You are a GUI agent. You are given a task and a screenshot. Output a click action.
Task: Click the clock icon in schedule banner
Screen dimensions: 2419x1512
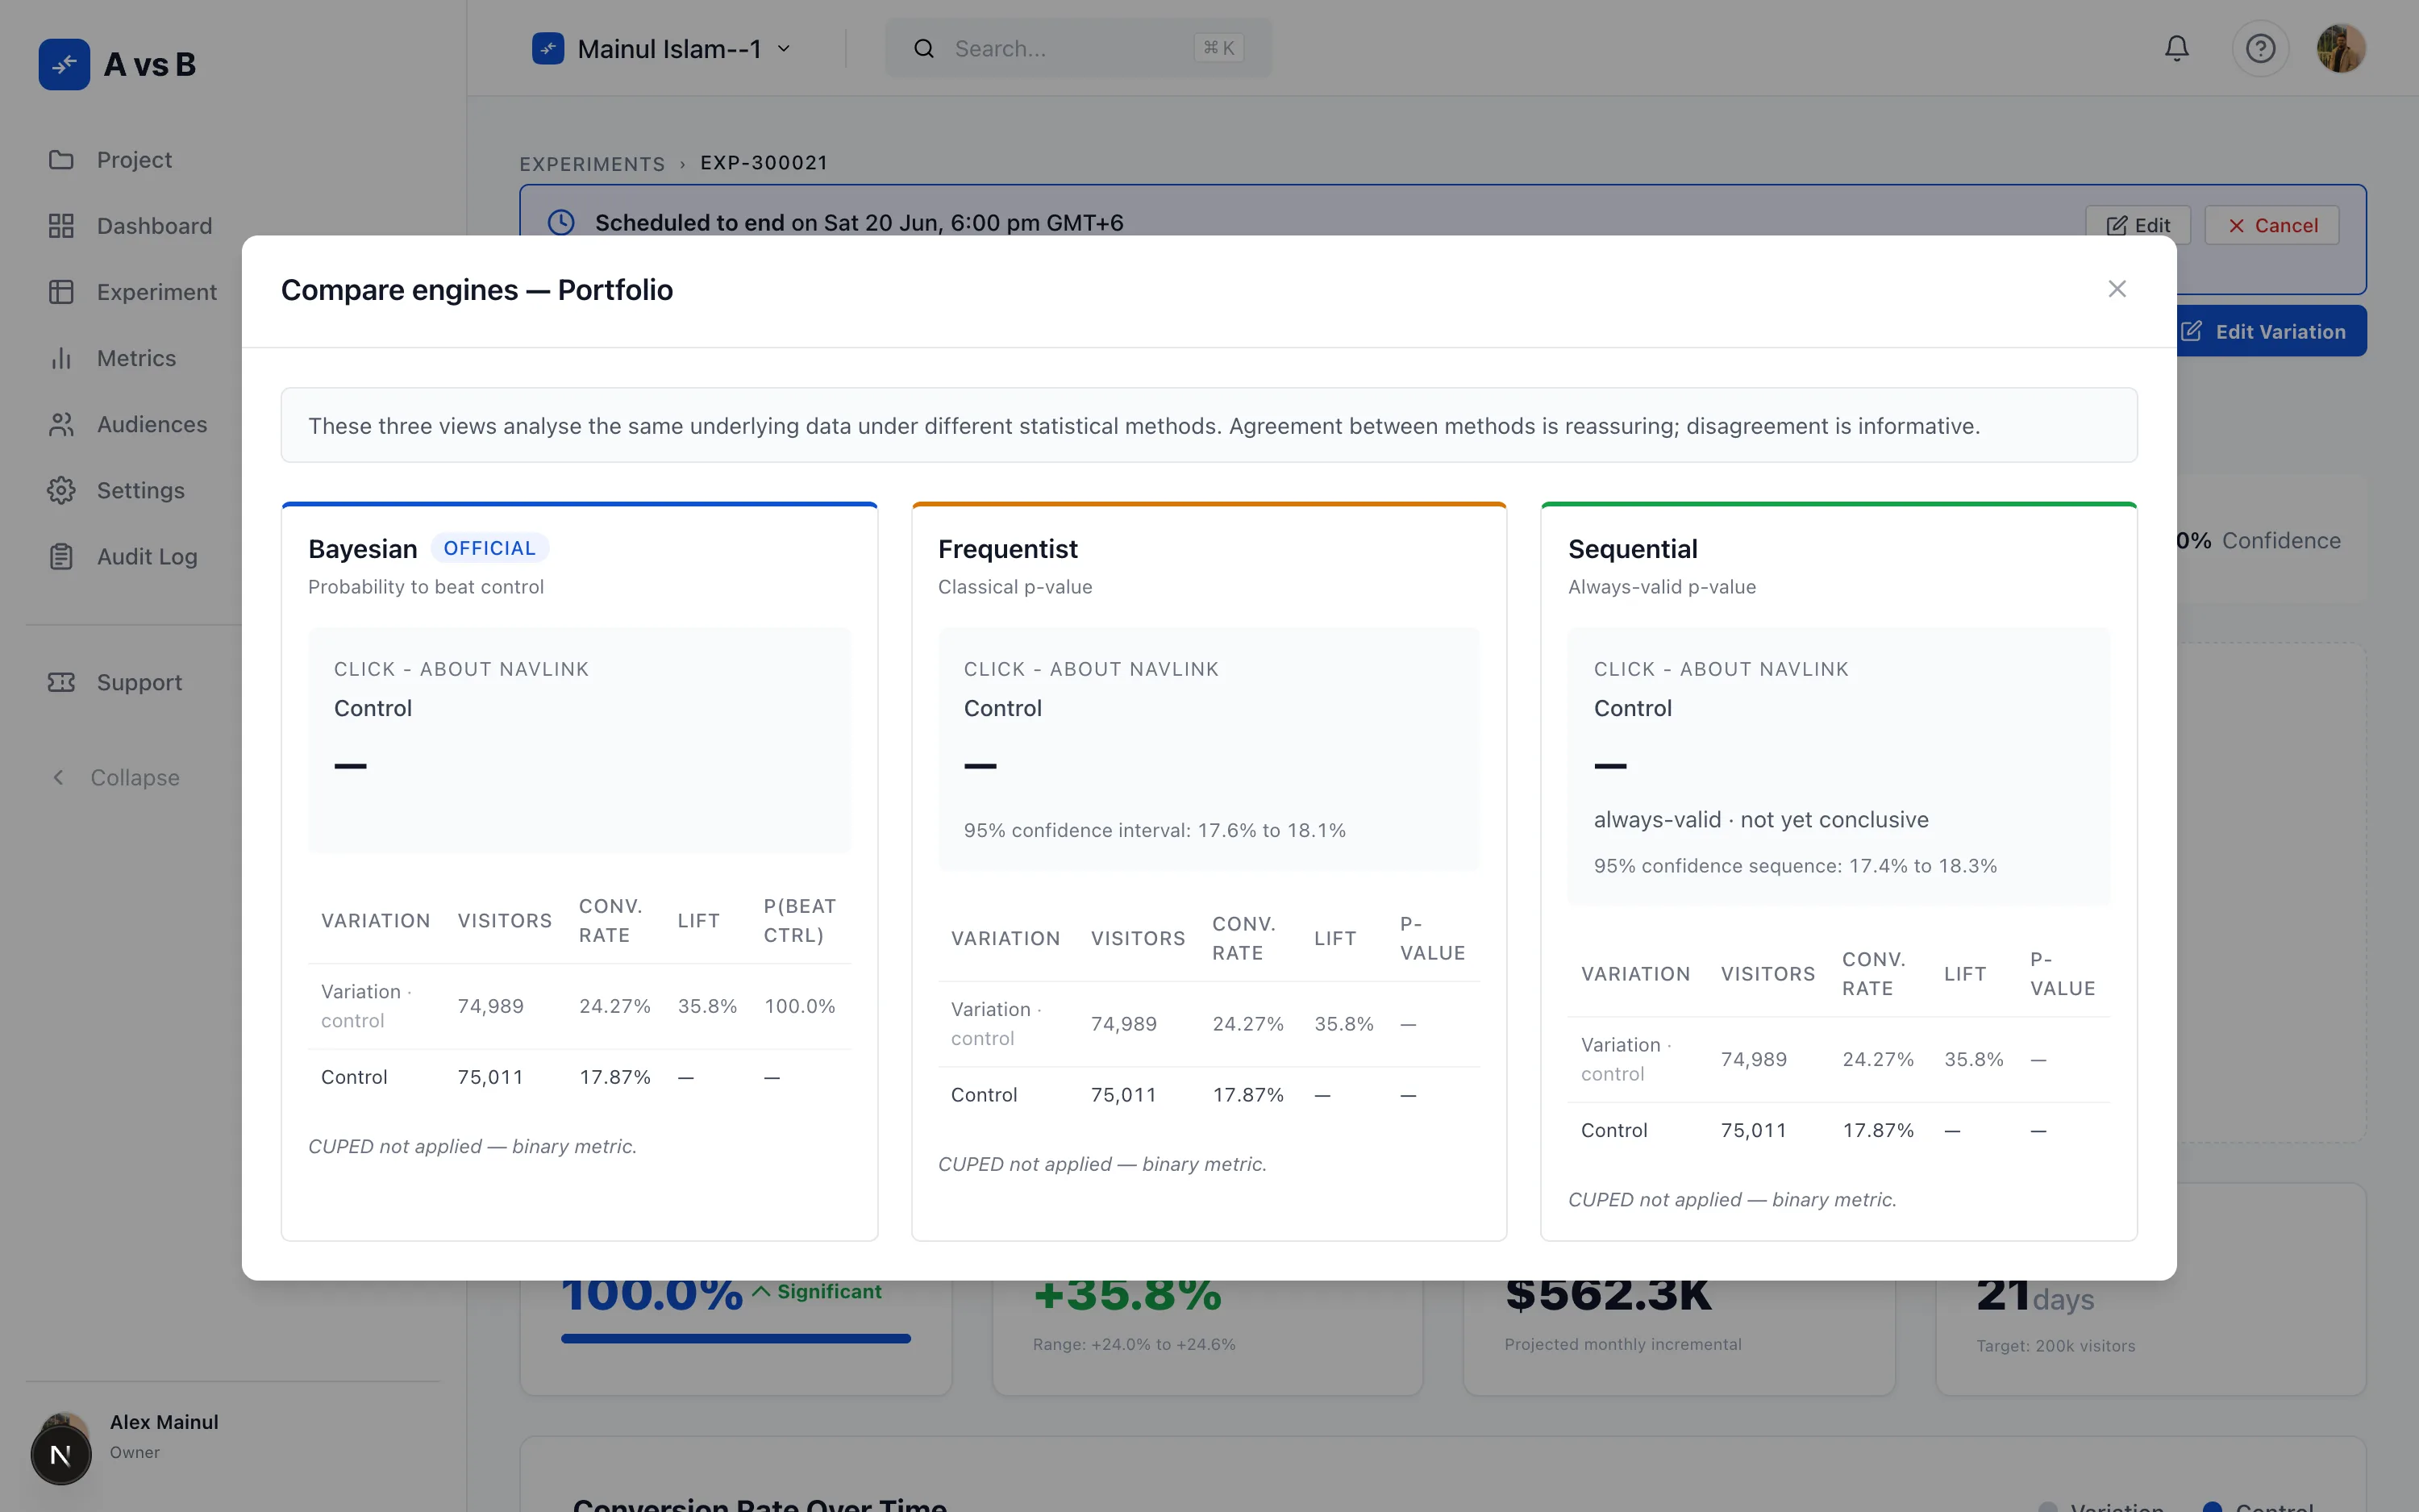coord(560,222)
